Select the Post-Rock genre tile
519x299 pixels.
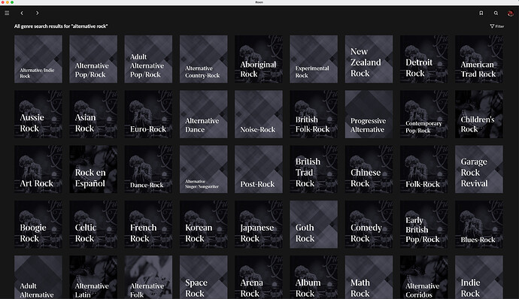pyautogui.click(x=259, y=169)
